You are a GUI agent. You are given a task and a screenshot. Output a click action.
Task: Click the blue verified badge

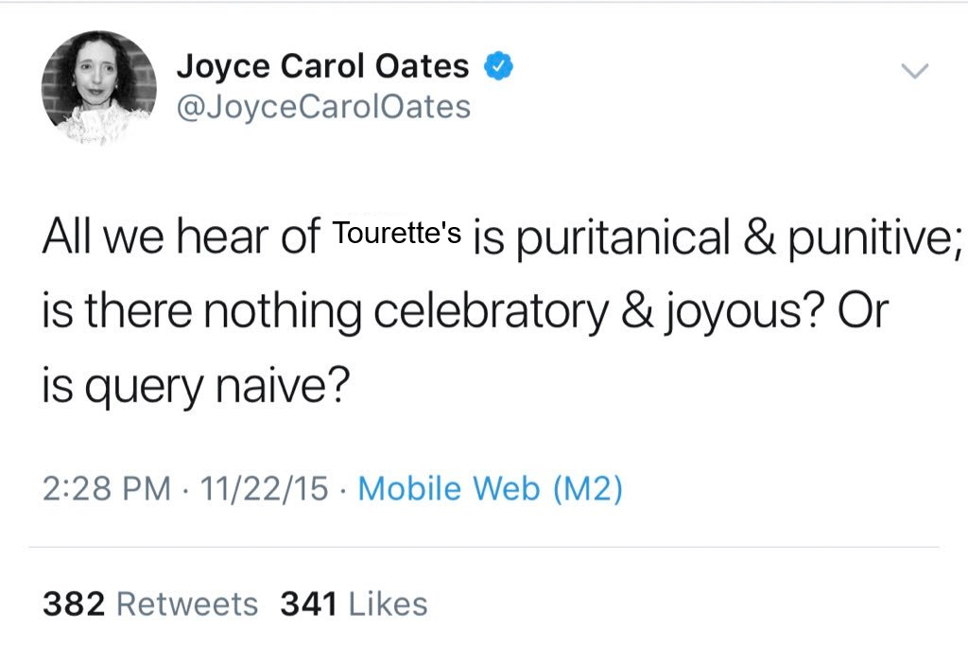coord(498,66)
